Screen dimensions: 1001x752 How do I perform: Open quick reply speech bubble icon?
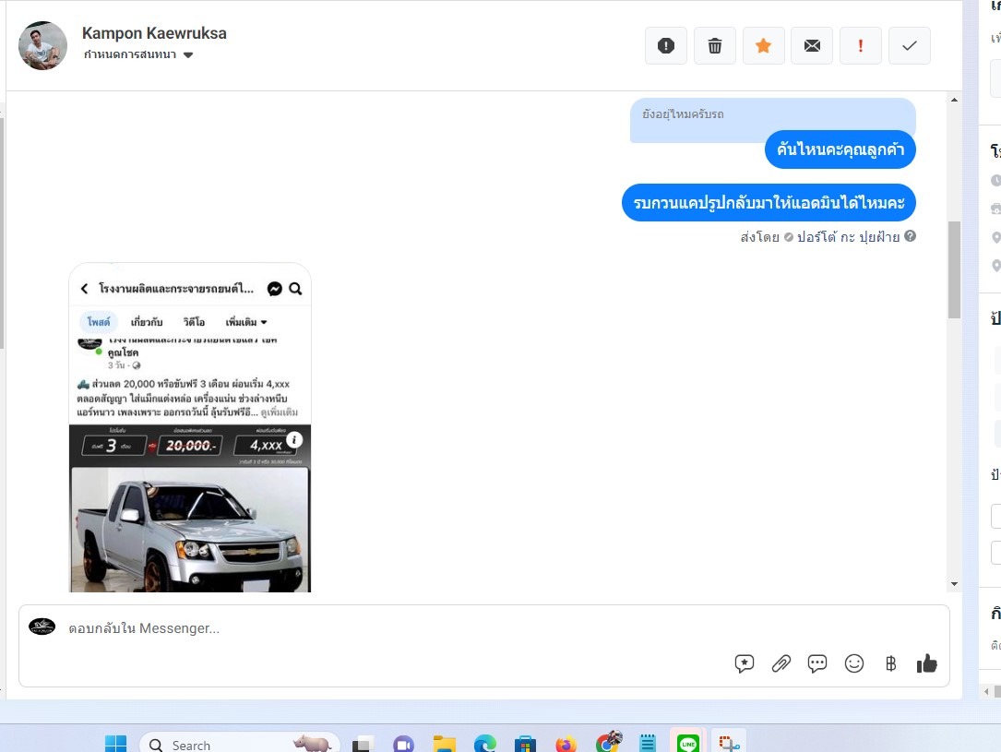point(817,664)
